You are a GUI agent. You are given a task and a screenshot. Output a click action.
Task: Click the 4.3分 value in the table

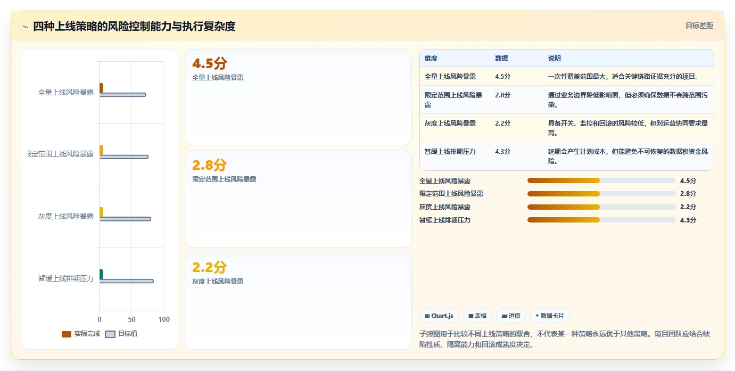[x=502, y=152]
